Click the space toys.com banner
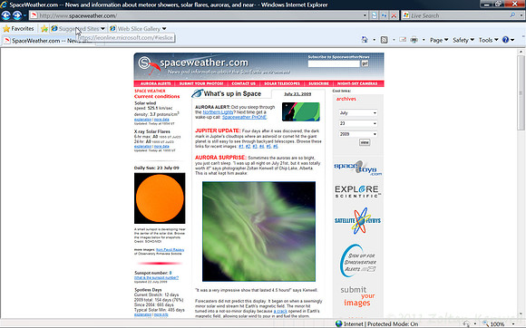The width and height of the screenshot is (526, 328). pyautogui.click(x=357, y=168)
